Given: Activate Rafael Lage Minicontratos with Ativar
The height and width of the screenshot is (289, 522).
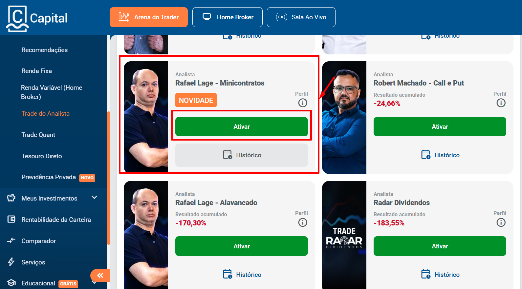Looking at the screenshot, I should pyautogui.click(x=242, y=126).
